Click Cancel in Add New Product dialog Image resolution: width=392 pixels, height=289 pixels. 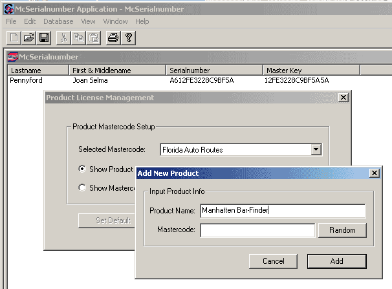click(274, 261)
